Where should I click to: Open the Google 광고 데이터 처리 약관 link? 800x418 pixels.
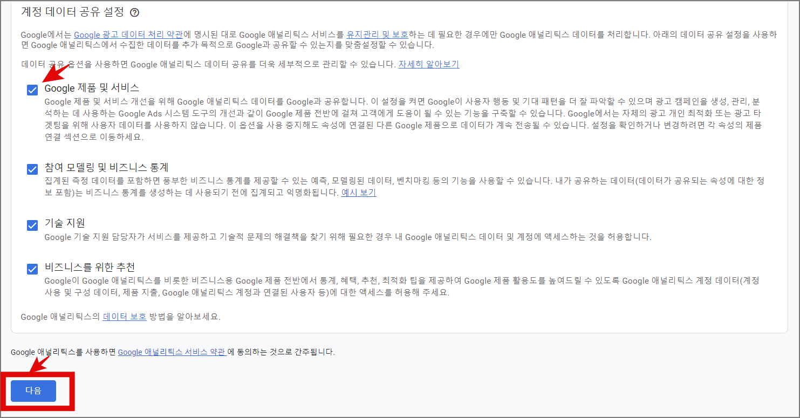click(x=129, y=34)
